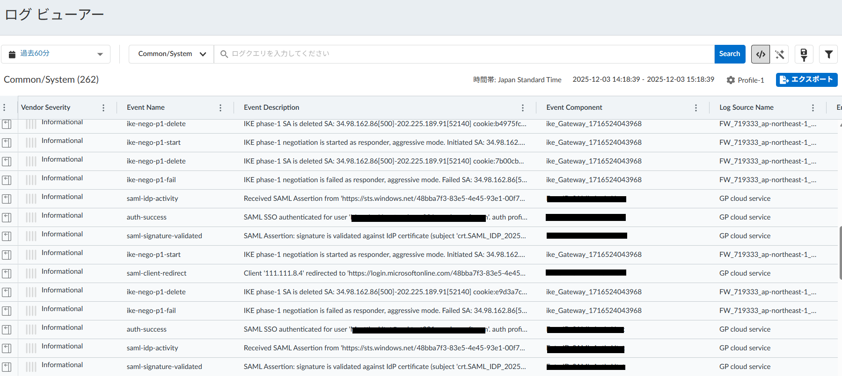
Task: Click the gear icon beside Profile-1
Action: pos(731,80)
